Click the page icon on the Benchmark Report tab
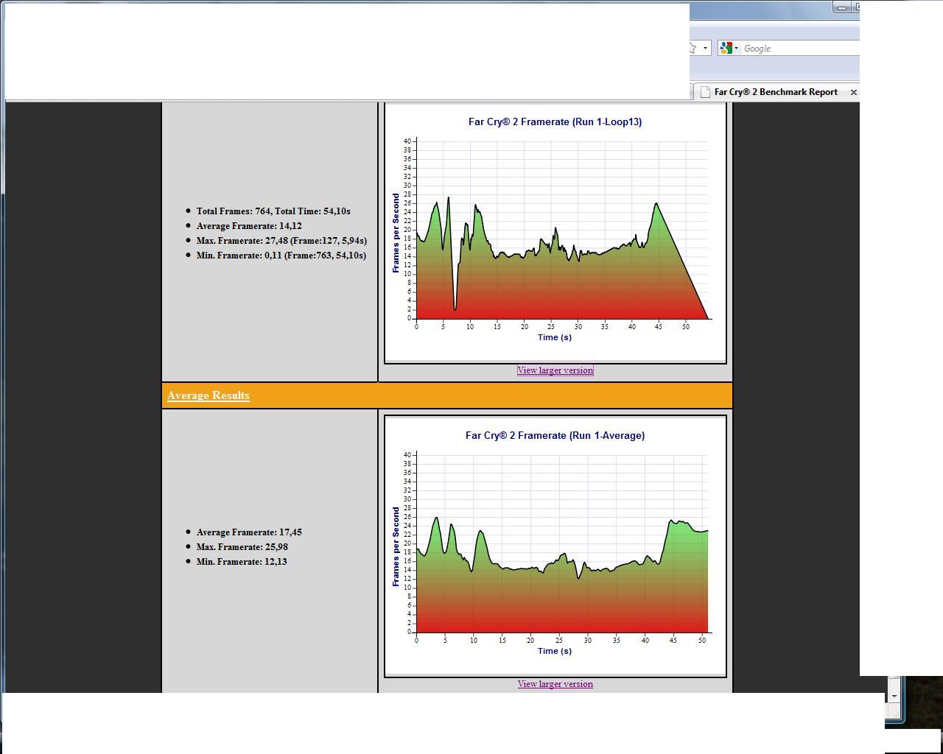The width and height of the screenshot is (943, 754). click(705, 92)
